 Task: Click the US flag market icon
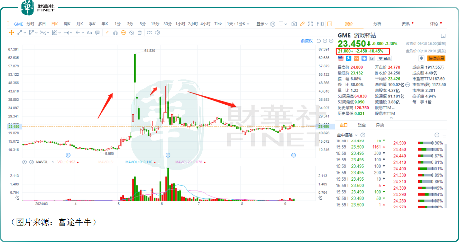tap(341, 58)
